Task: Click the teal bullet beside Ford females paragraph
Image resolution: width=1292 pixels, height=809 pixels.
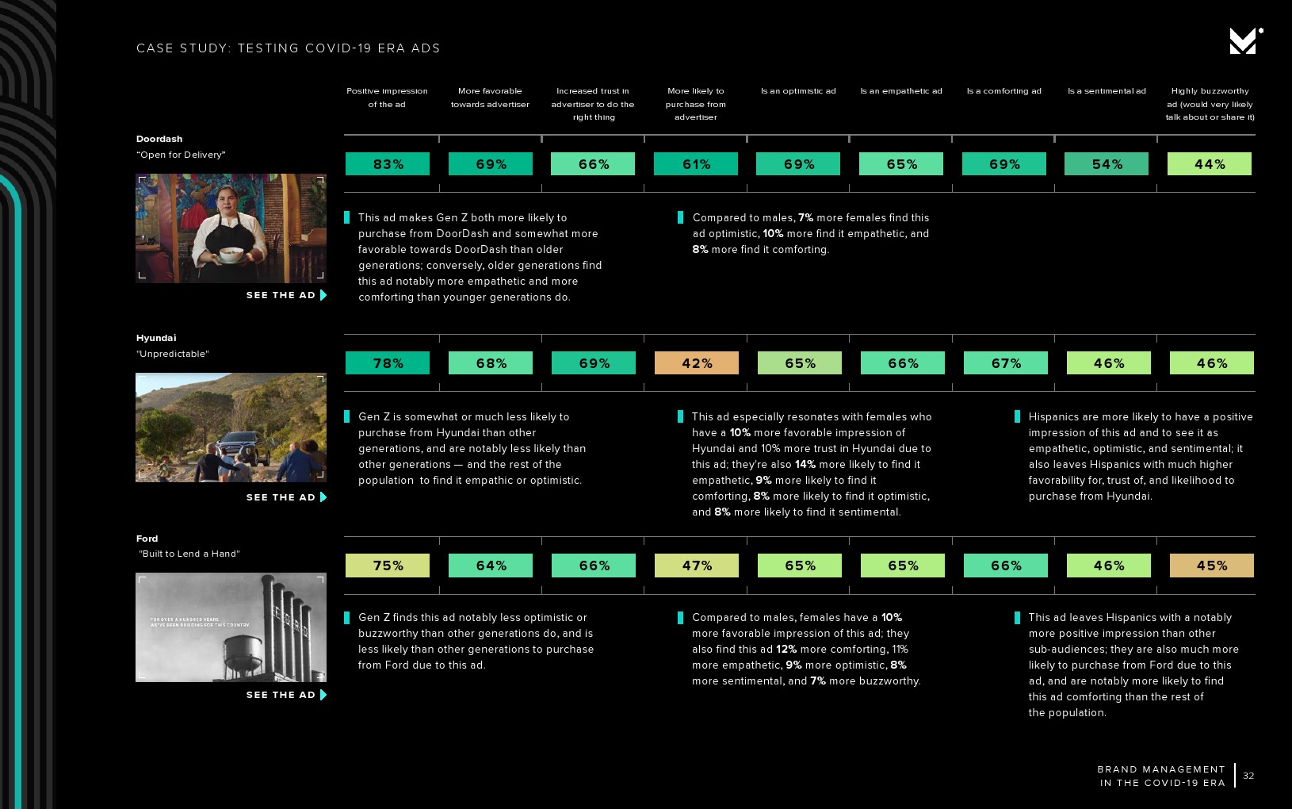Action: [680, 618]
